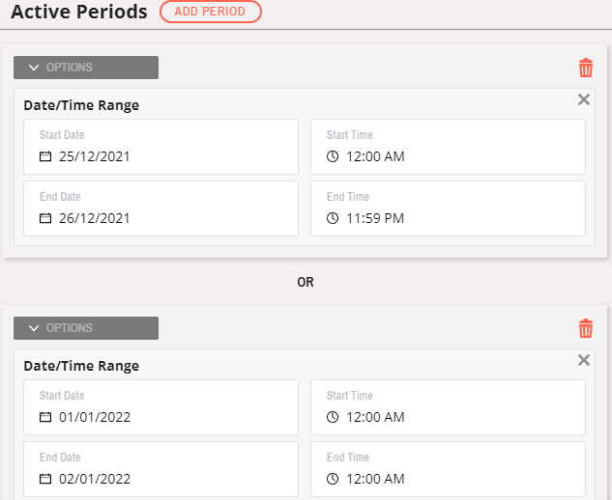Screen dimensions: 612x500
Task: Open calendar icon beside 25/12/2021 start date
Action: (x=45, y=156)
